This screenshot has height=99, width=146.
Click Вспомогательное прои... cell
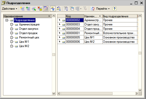(120, 33)
